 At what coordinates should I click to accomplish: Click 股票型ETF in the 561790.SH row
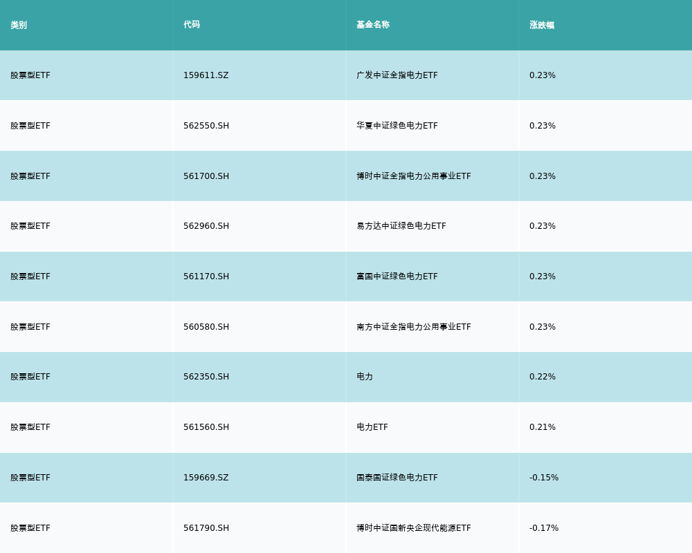tap(30, 528)
